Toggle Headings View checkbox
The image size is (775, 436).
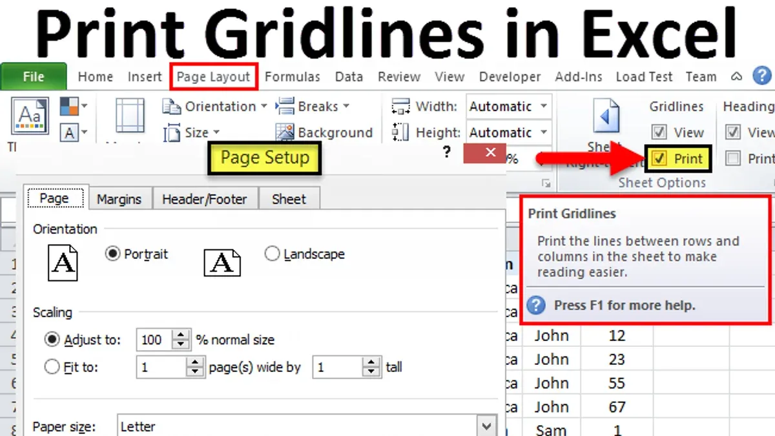click(732, 133)
